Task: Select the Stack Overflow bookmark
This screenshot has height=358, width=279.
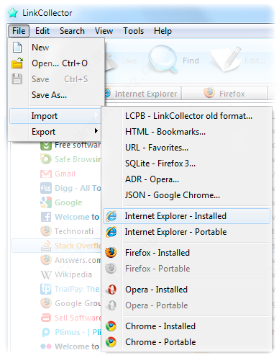Action: click(56, 246)
